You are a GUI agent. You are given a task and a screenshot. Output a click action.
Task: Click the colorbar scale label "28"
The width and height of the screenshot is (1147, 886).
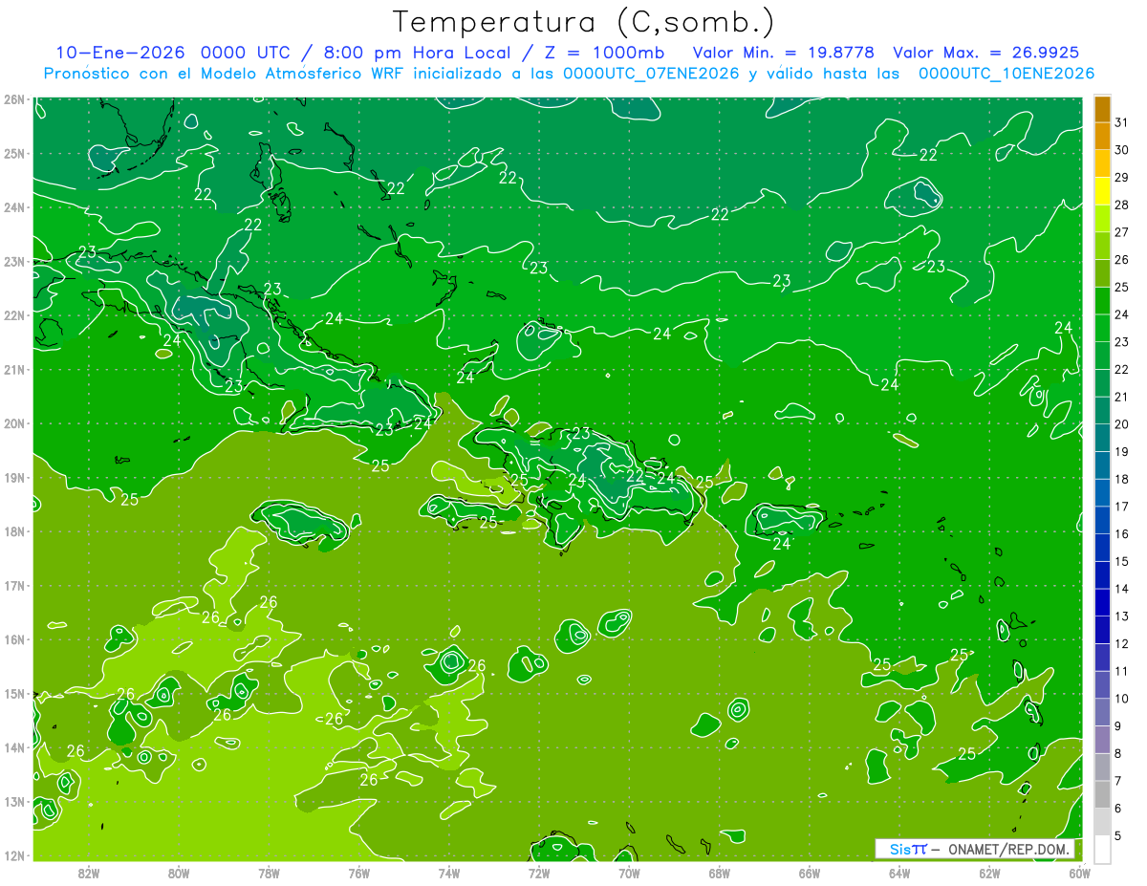point(1122,205)
